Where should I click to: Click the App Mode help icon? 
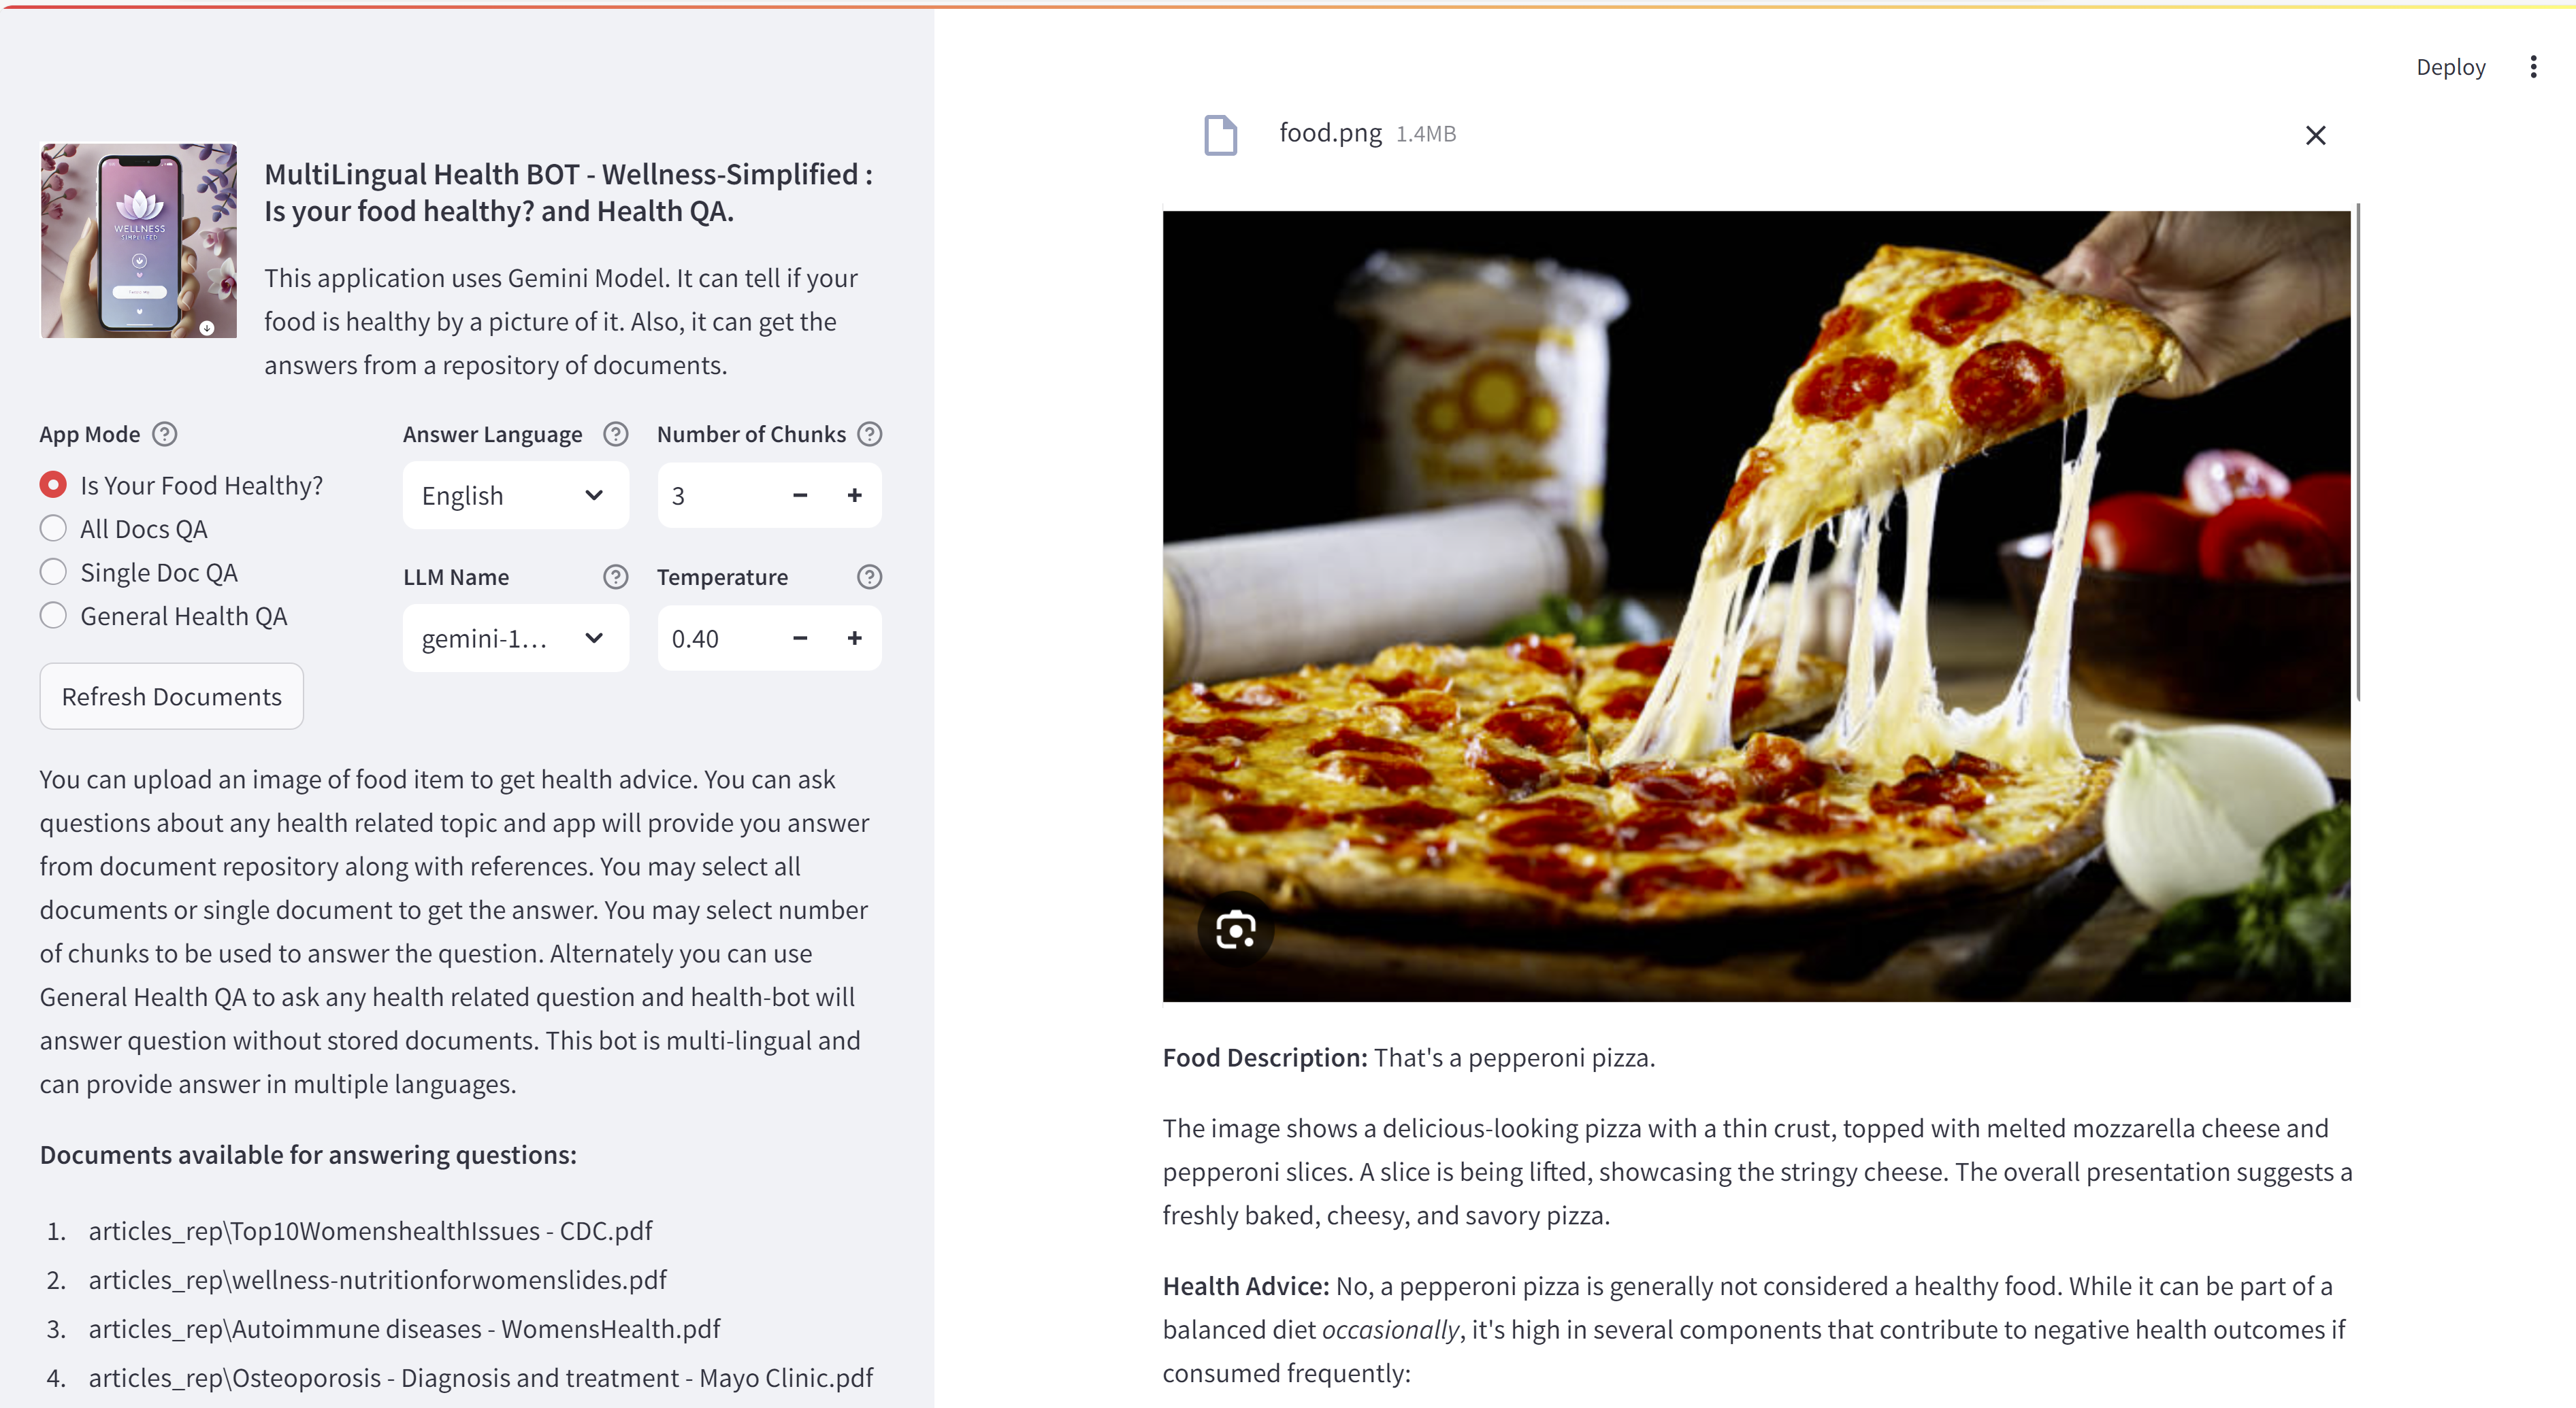tap(165, 434)
